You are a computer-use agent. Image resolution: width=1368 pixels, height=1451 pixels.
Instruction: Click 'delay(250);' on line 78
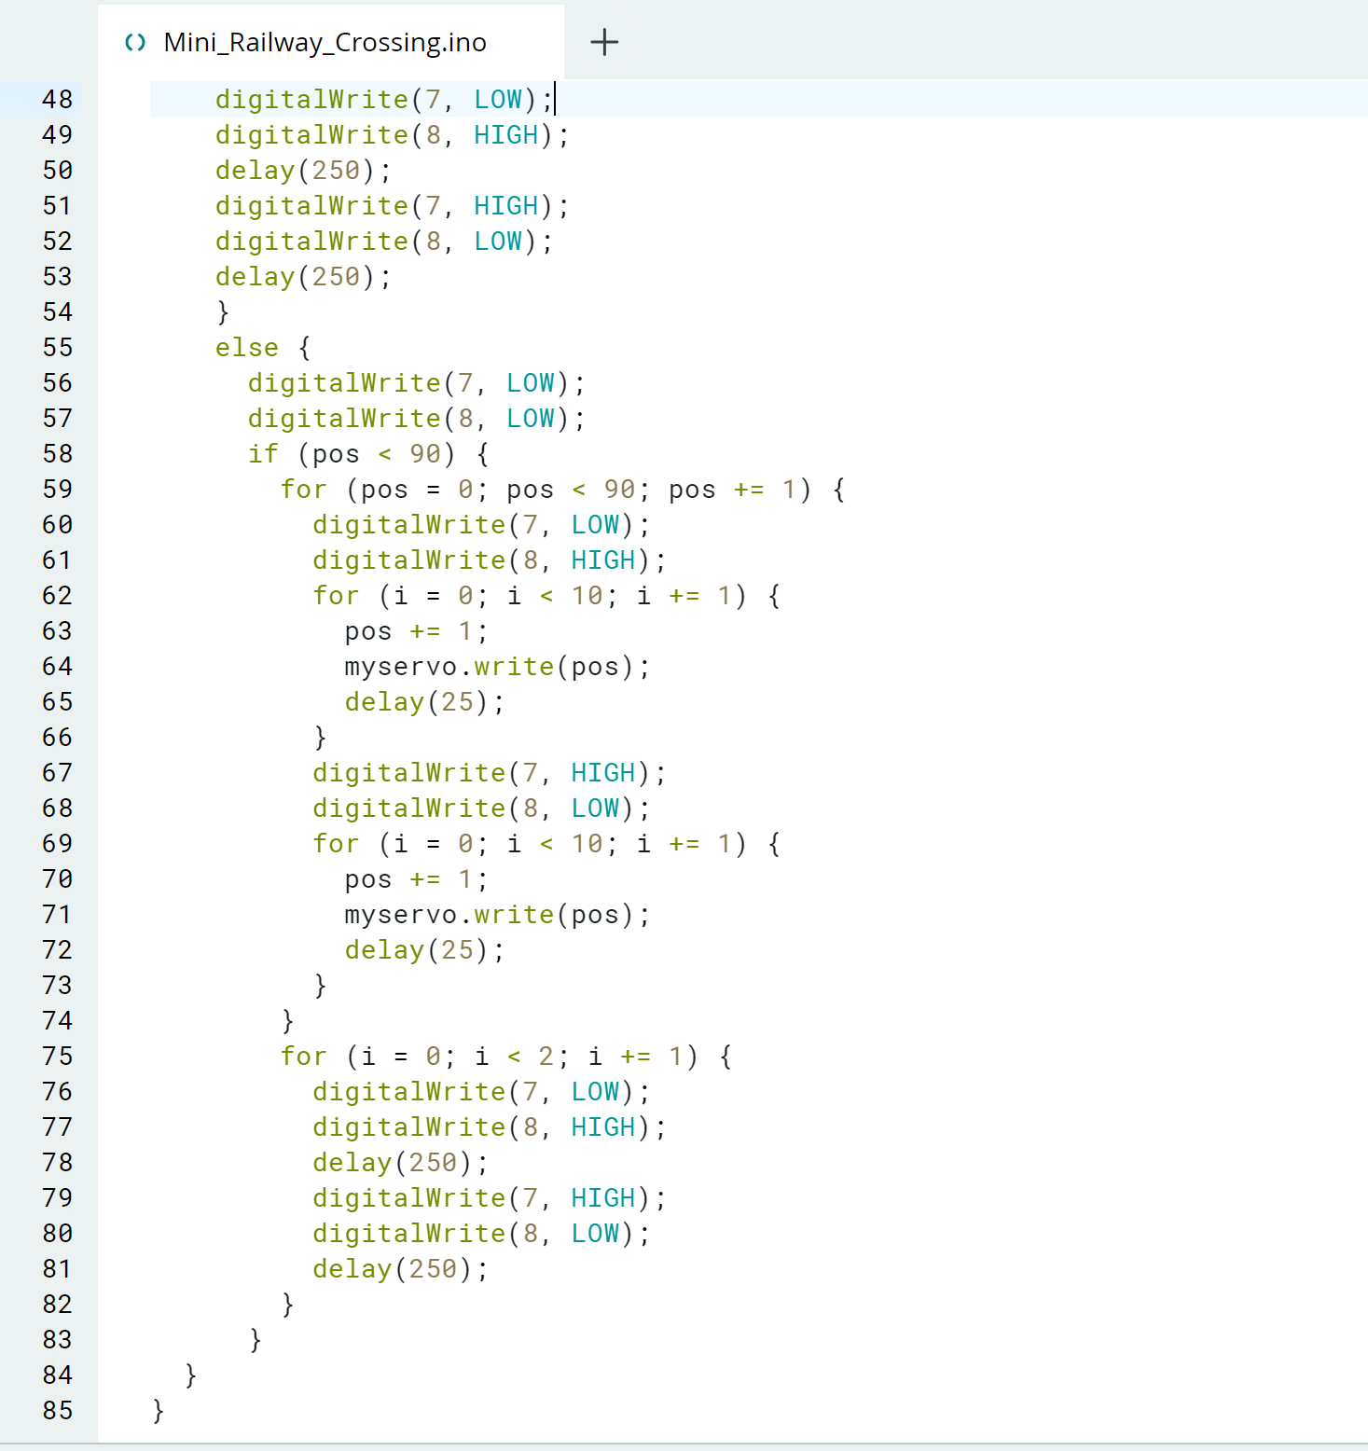click(400, 1162)
